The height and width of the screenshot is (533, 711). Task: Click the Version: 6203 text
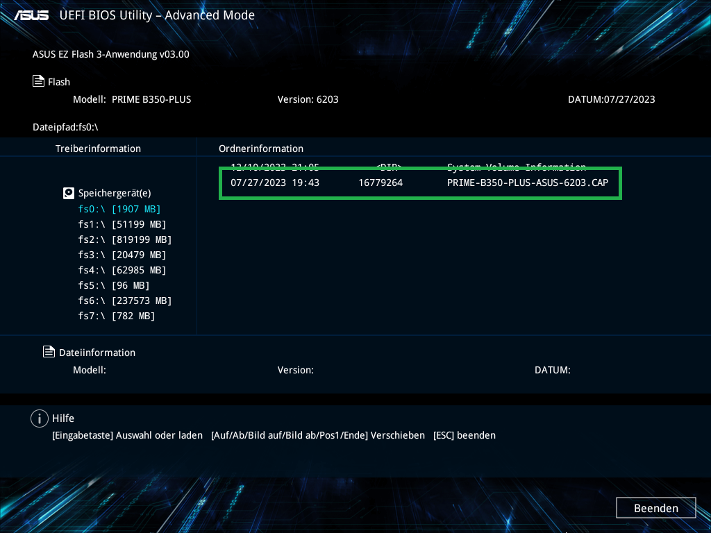coord(308,99)
